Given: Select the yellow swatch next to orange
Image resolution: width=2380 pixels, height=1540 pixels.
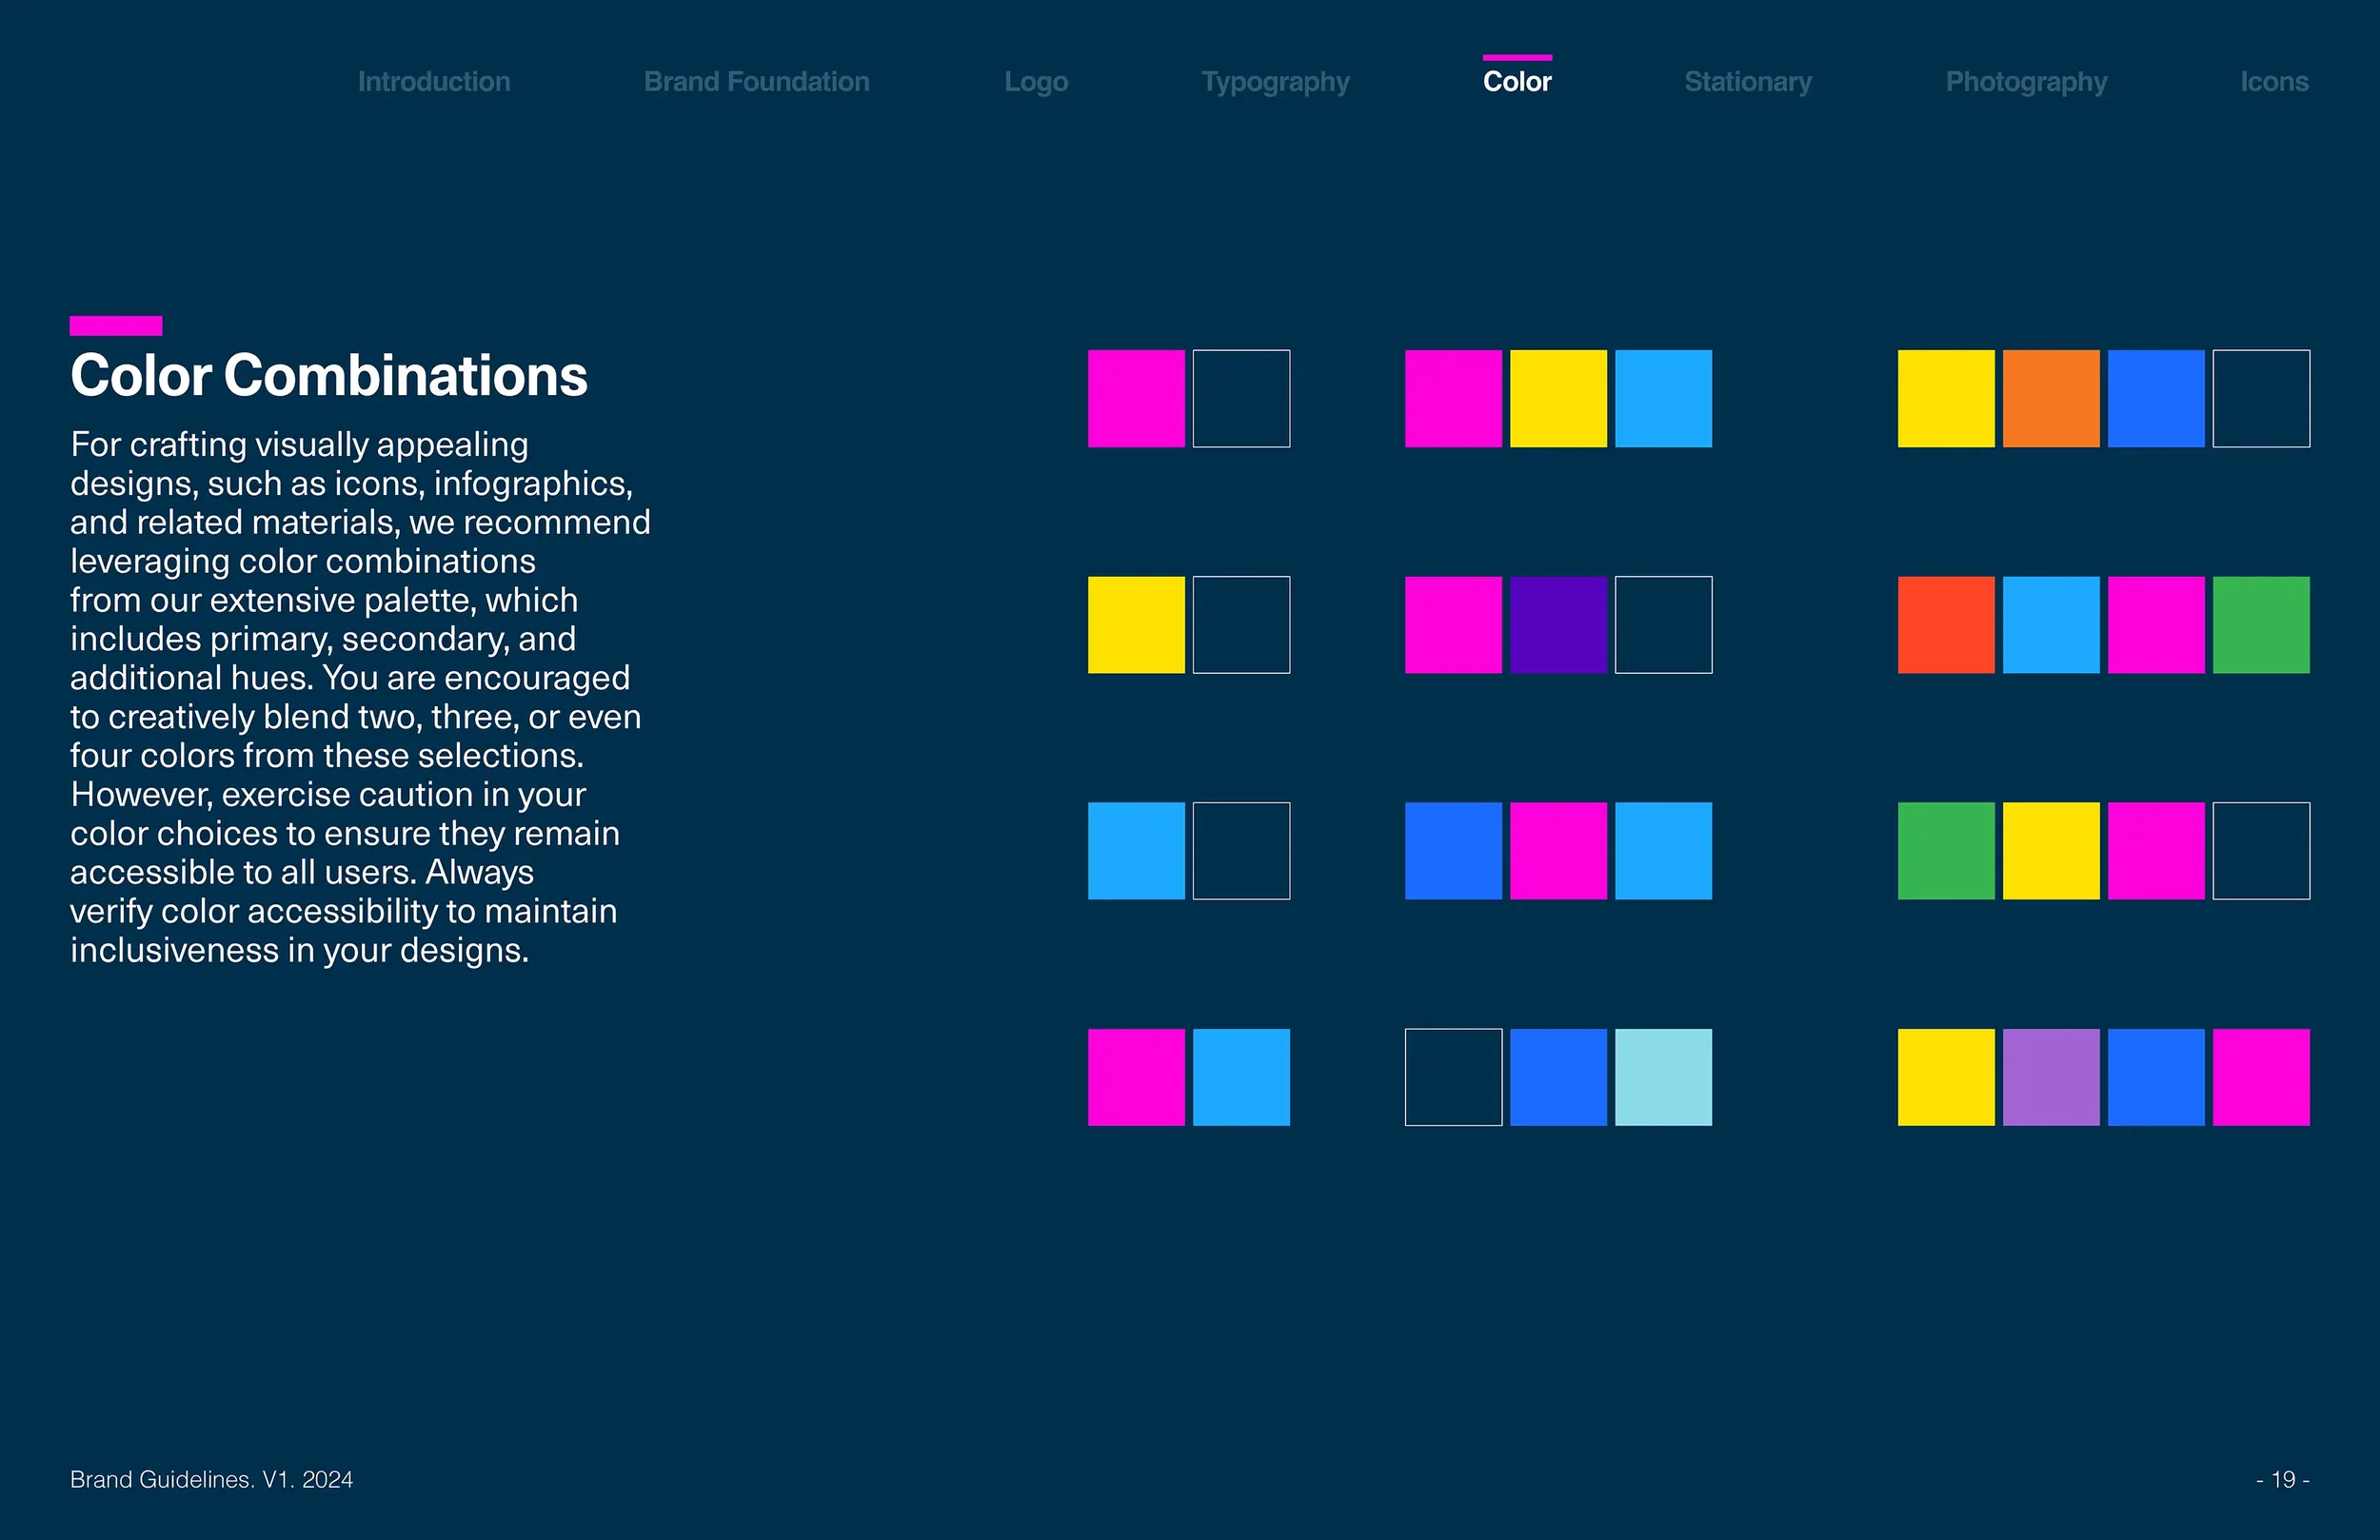Looking at the screenshot, I should [1946, 398].
